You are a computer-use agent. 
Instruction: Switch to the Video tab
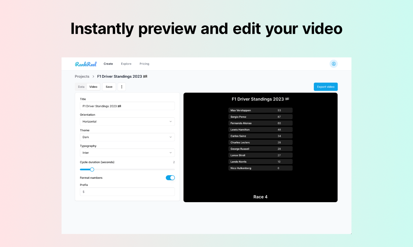click(x=93, y=87)
